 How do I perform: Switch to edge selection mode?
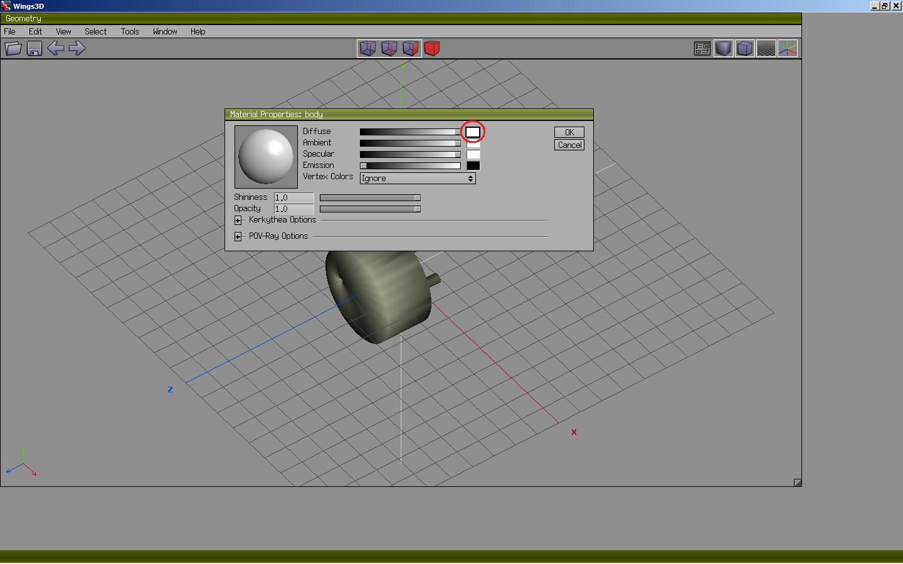pyautogui.click(x=389, y=48)
